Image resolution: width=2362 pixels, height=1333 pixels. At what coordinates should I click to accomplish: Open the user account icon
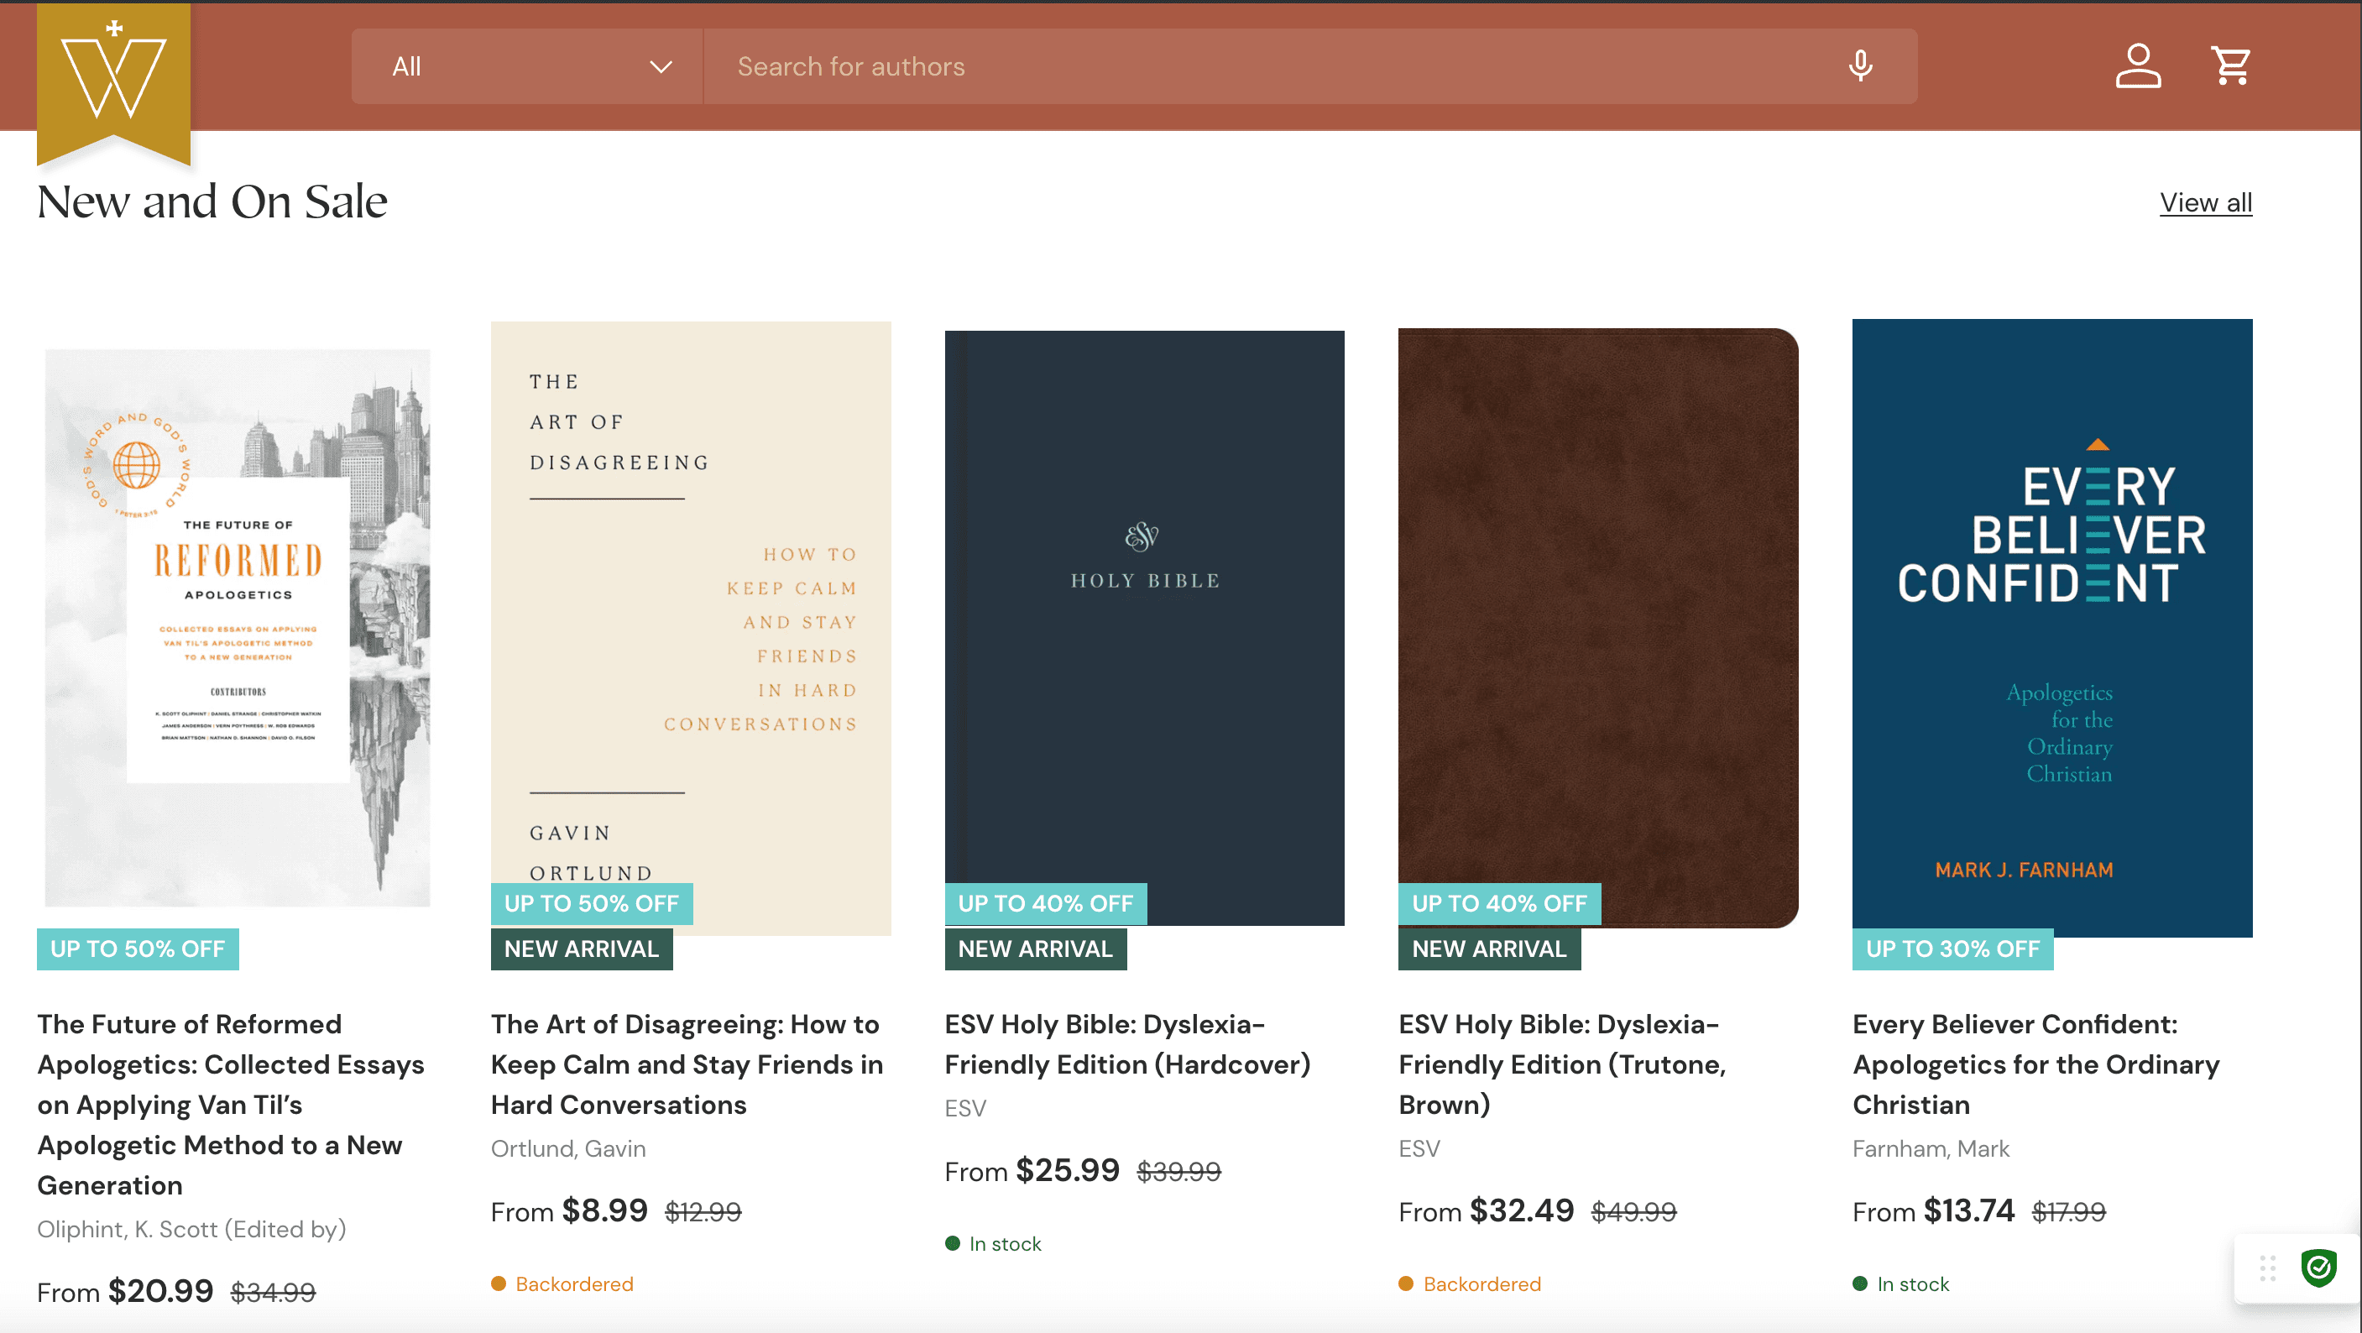click(2138, 66)
